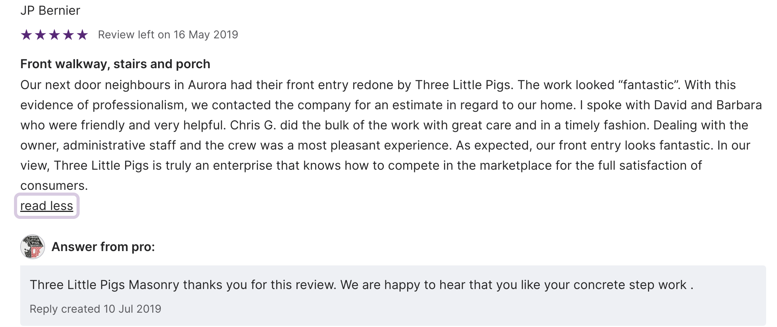Screen dimensions: 777x327
Task: Click the word "Aurora" in the review
Action: [x=207, y=85]
